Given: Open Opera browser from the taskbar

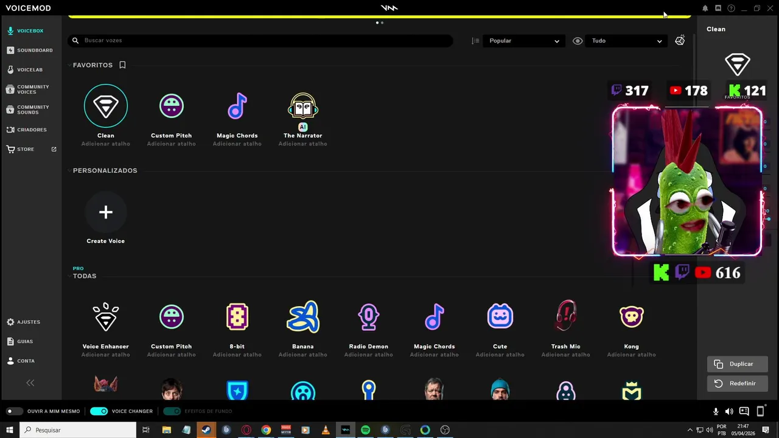Looking at the screenshot, I should (246, 430).
